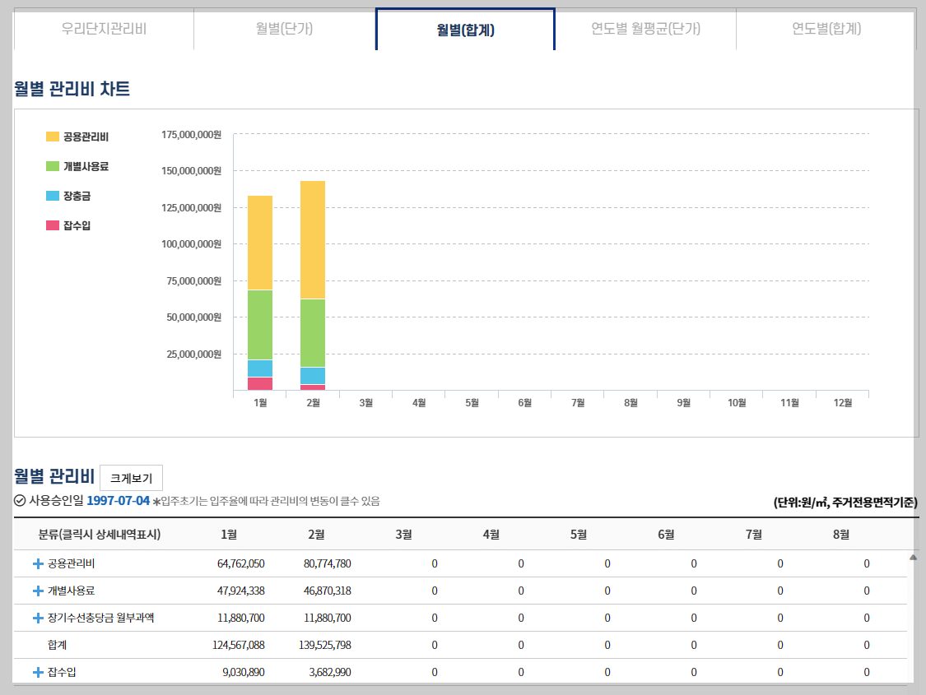Expand the 개별사용료 row plus icon
926x695 pixels.
point(38,591)
